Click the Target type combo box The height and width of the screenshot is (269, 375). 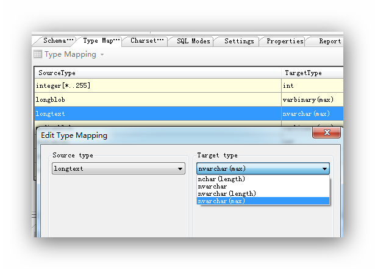(263, 168)
